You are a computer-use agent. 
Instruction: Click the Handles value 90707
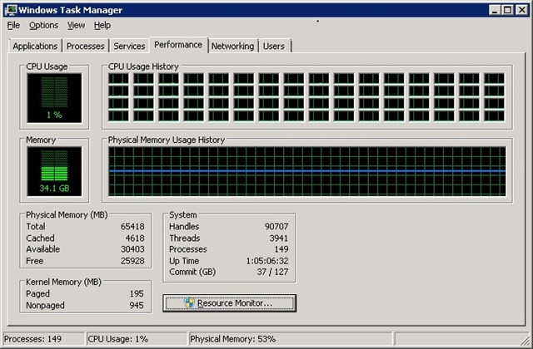click(276, 226)
